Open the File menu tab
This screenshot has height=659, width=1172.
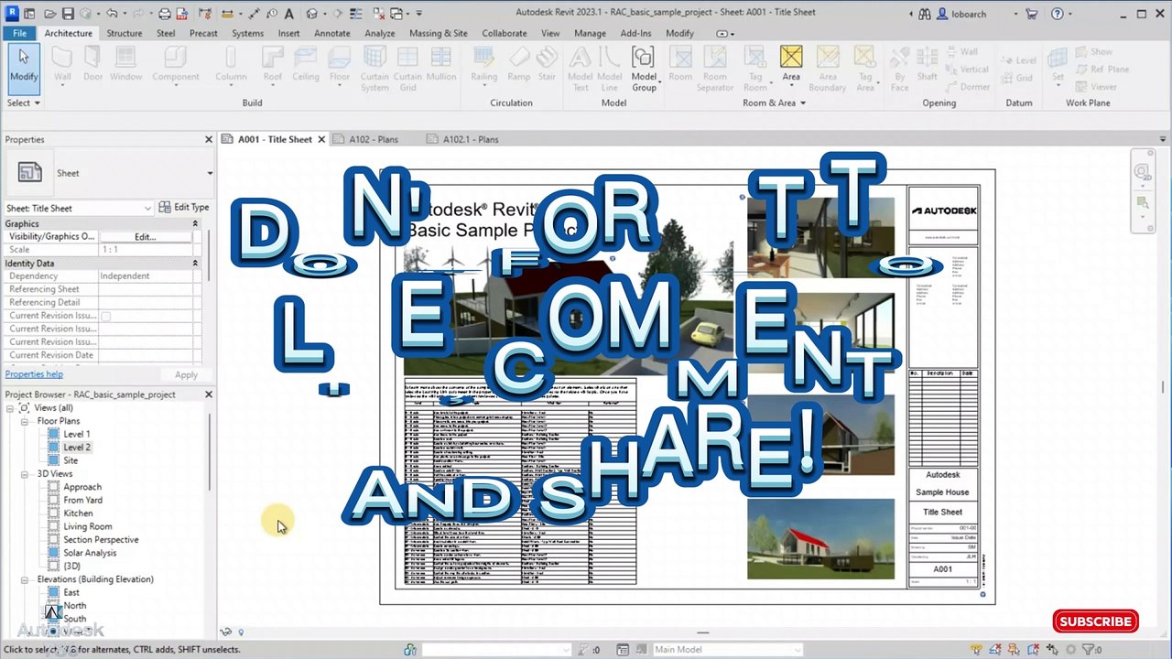coord(19,33)
